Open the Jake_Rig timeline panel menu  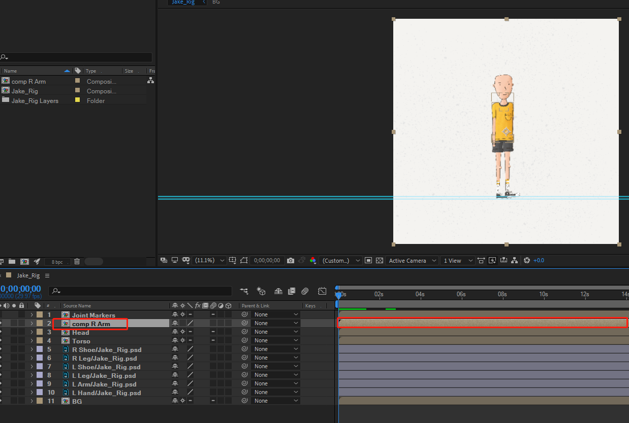pyautogui.click(x=47, y=275)
